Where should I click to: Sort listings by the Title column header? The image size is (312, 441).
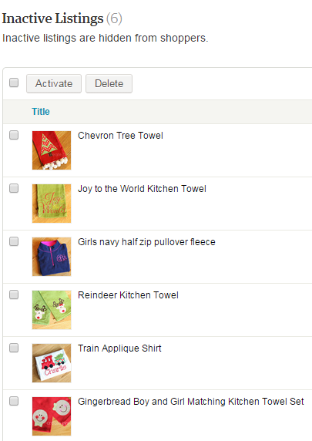(x=41, y=111)
